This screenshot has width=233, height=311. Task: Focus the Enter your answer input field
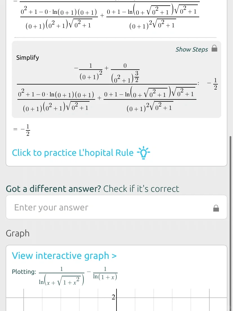pyautogui.click(x=110, y=208)
